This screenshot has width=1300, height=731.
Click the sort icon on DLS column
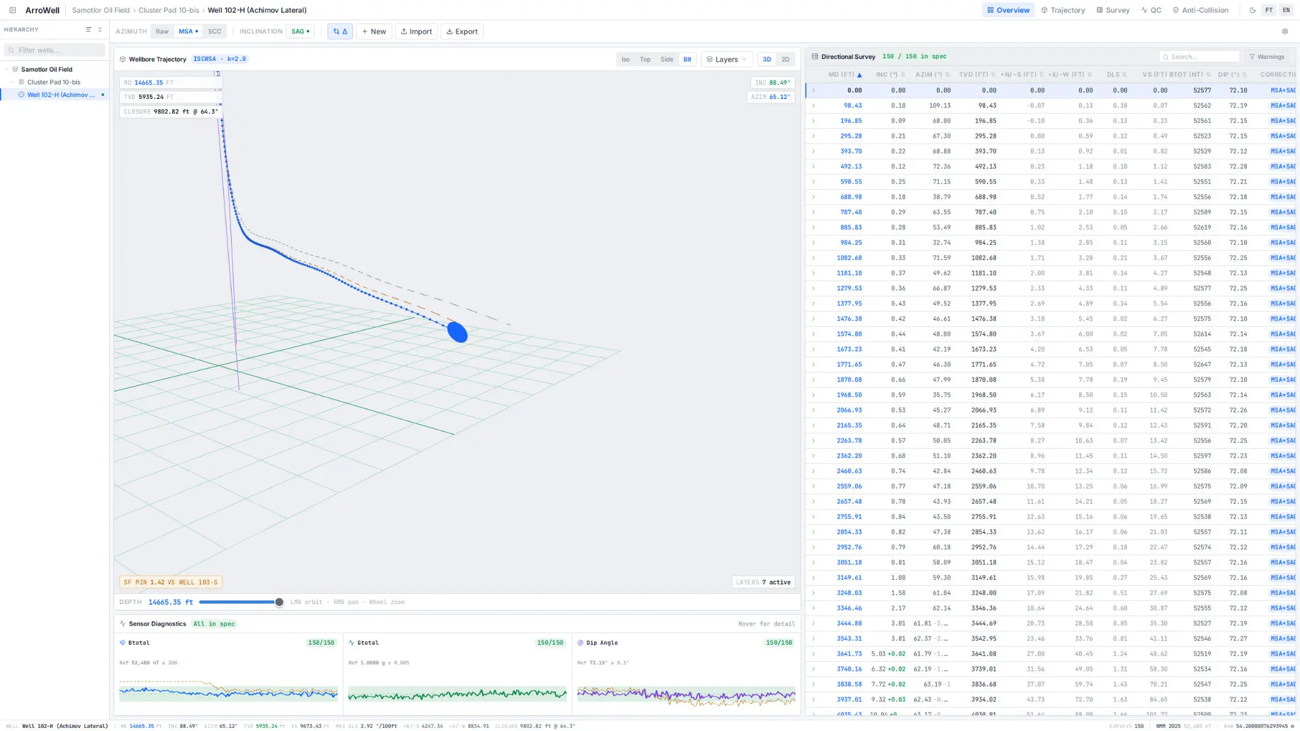pyautogui.click(x=1124, y=75)
